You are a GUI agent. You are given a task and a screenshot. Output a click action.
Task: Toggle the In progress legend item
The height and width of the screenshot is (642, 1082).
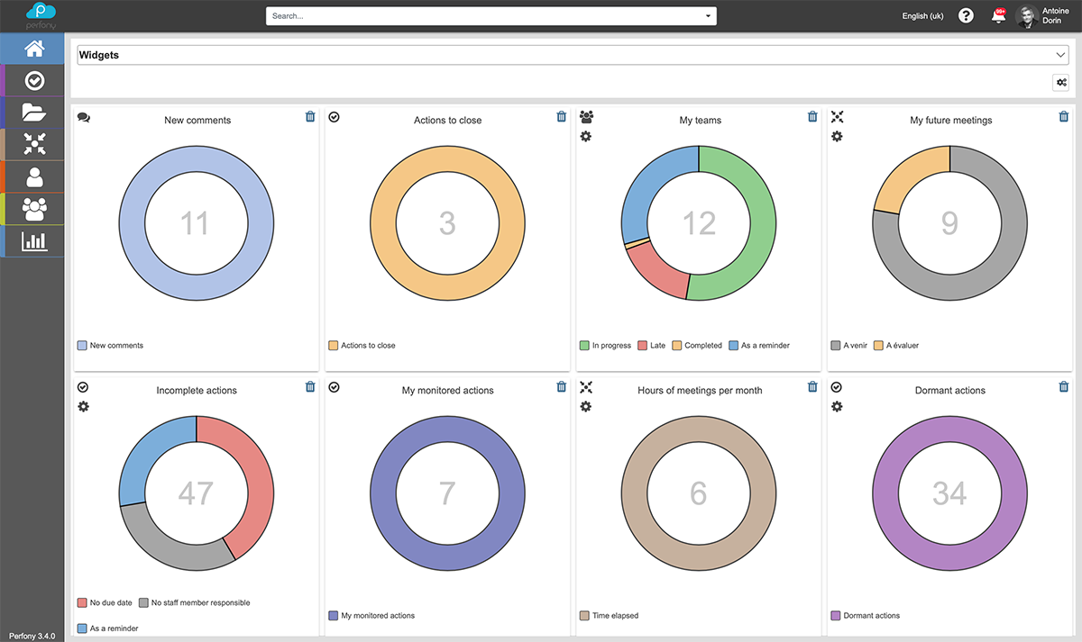605,346
